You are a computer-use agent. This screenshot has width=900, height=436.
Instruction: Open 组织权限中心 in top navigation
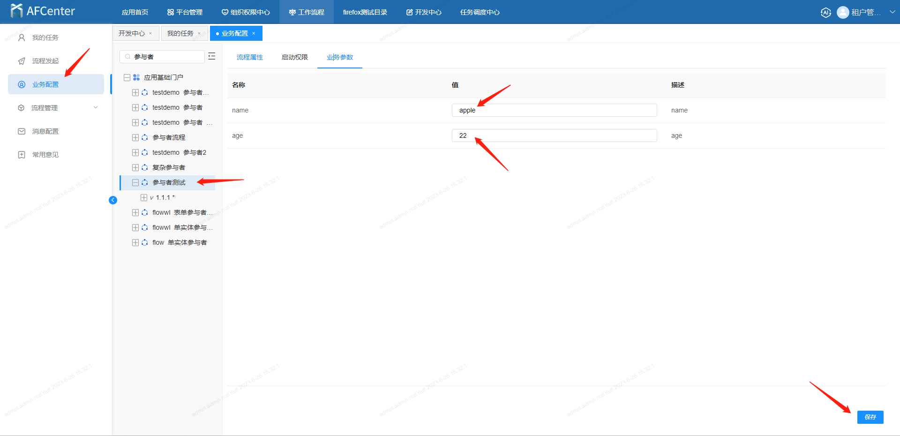point(246,12)
